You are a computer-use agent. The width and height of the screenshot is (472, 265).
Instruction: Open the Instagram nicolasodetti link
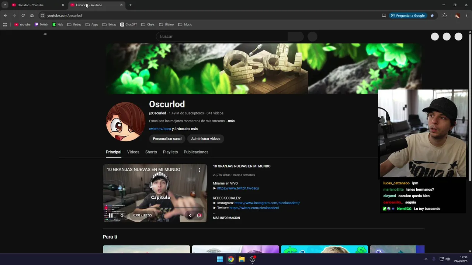tap(267, 203)
